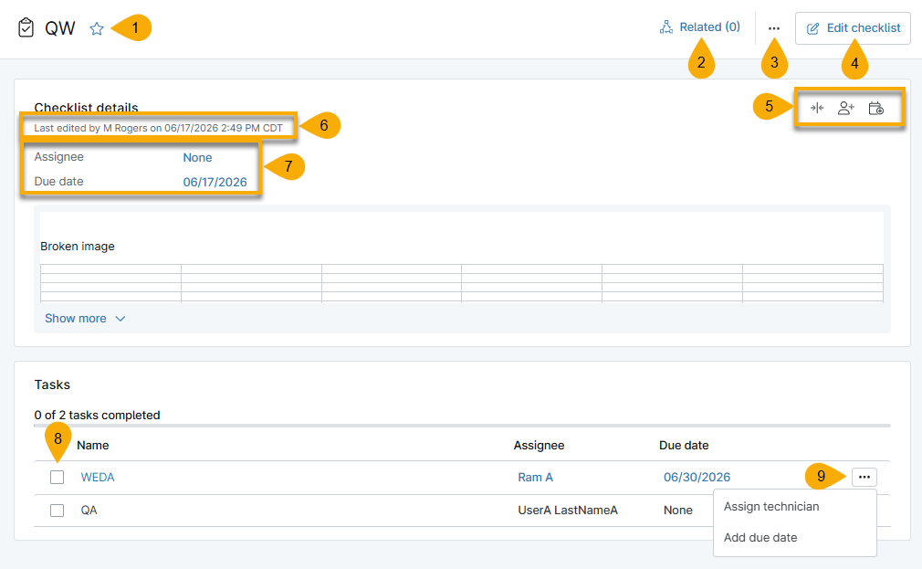Click the Tasks section heading
Screen dimensions: 922x569
pyautogui.click(x=52, y=385)
